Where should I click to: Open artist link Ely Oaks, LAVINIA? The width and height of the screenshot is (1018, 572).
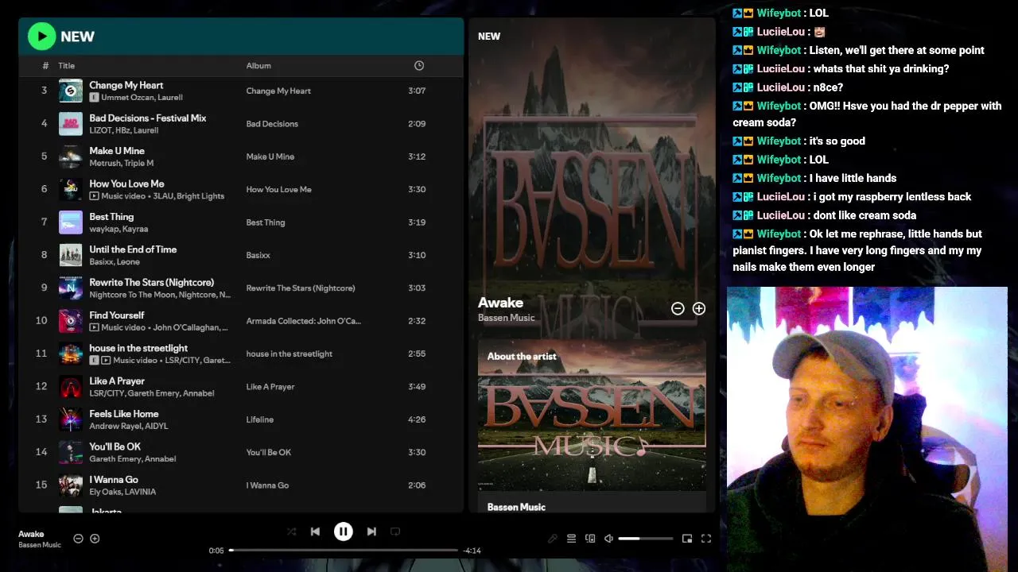[122, 492]
